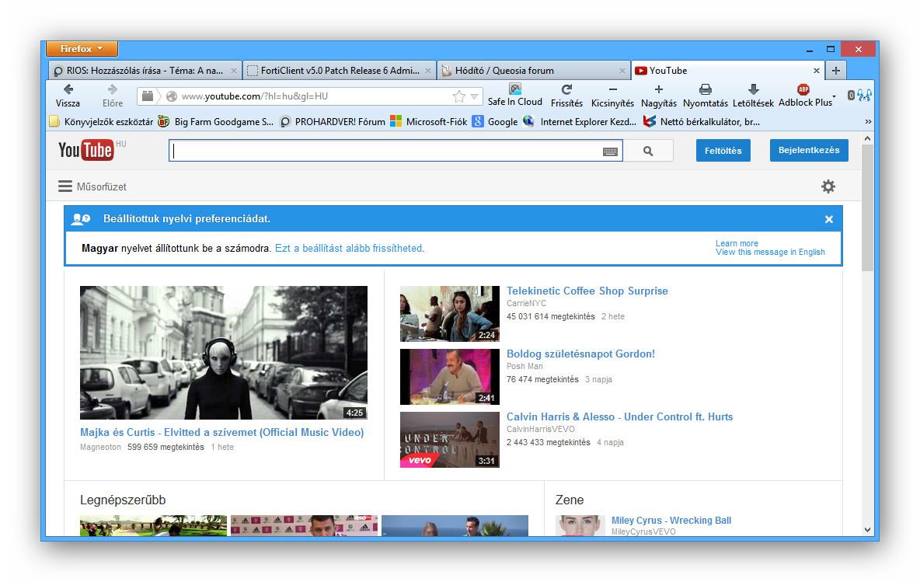Go back with the Vissza arrow
The image size is (920, 582).
click(x=68, y=90)
